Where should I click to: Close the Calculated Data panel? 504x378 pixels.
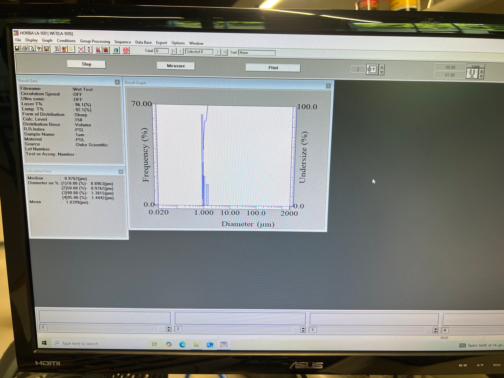tap(121, 172)
